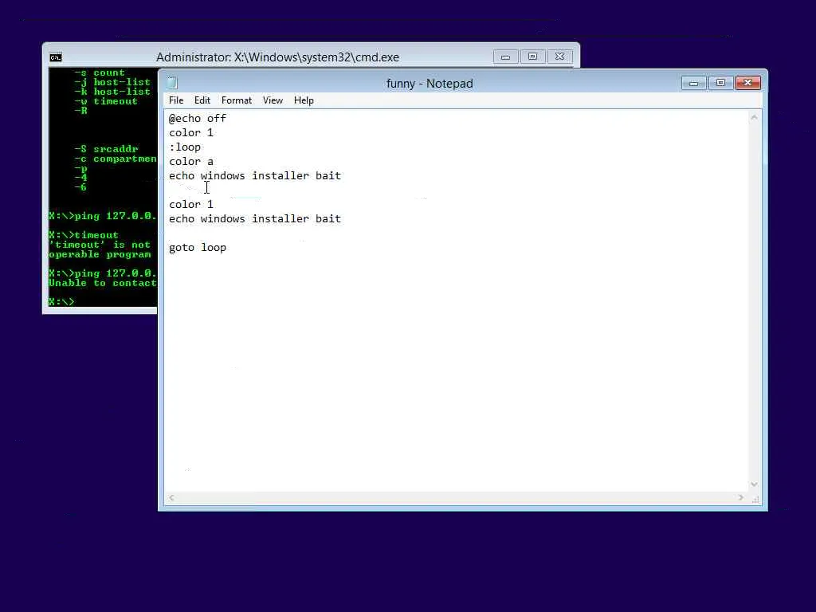This screenshot has width=816, height=612.
Task: Click the 'color 1' line below blank line
Action: tap(191, 205)
